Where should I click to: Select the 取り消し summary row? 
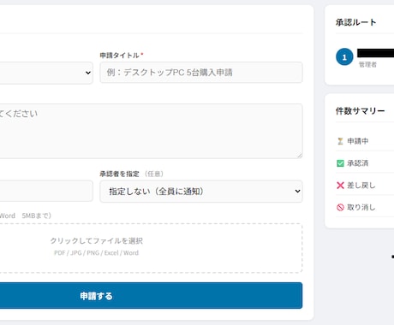click(x=365, y=207)
